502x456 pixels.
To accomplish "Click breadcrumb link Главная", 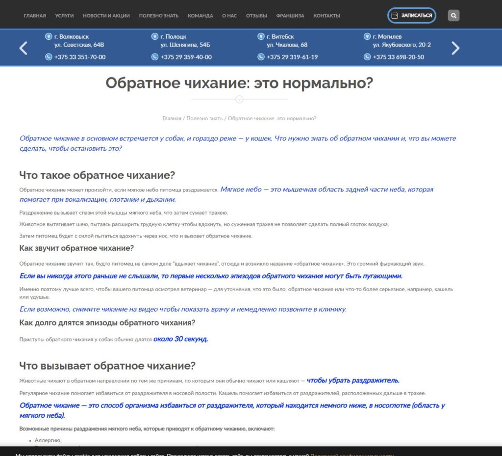I will tap(172, 119).
